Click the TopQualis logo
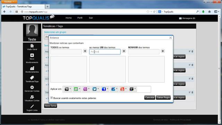 coord(39,18)
